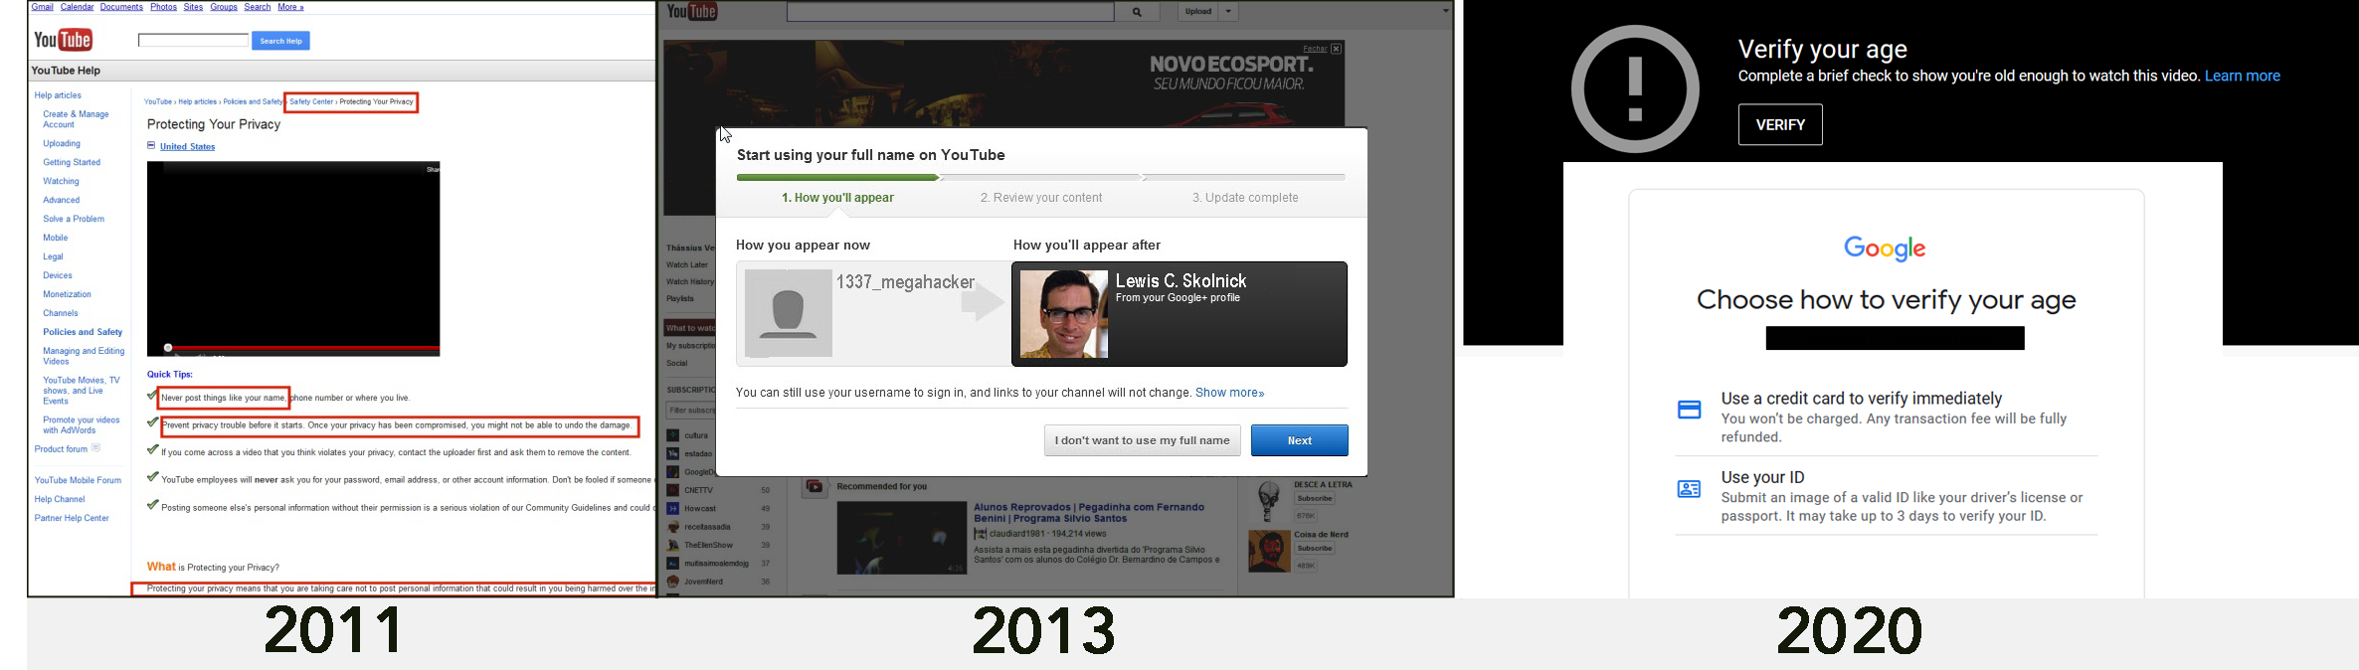Click the exclamation warning icon beside Verify your age
The width and height of the screenshot is (2359, 670).
[1635, 89]
